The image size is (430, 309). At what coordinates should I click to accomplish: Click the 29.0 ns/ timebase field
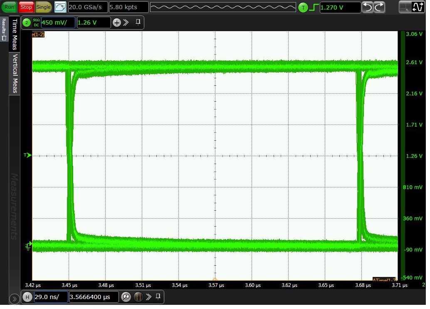(x=52, y=297)
